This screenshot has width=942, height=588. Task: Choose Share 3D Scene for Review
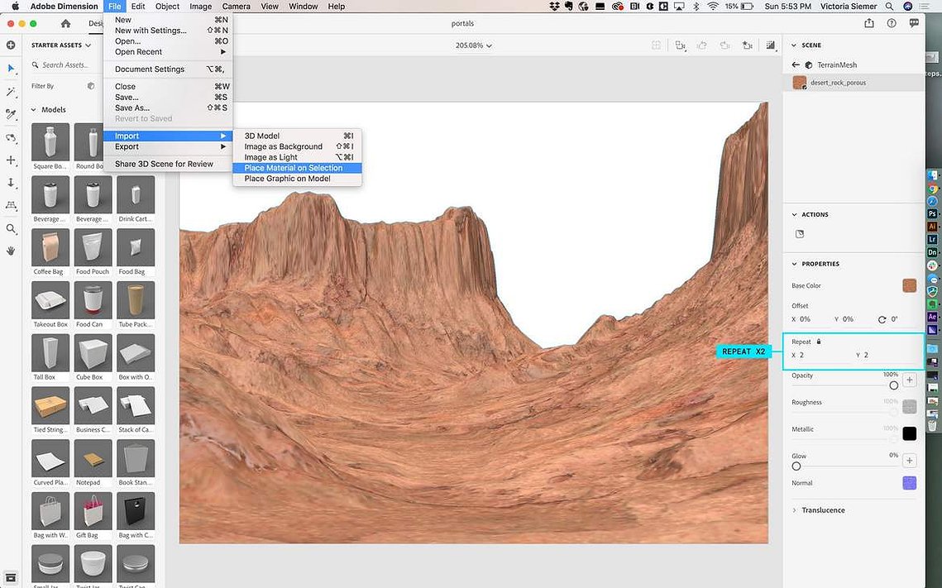[168, 164]
